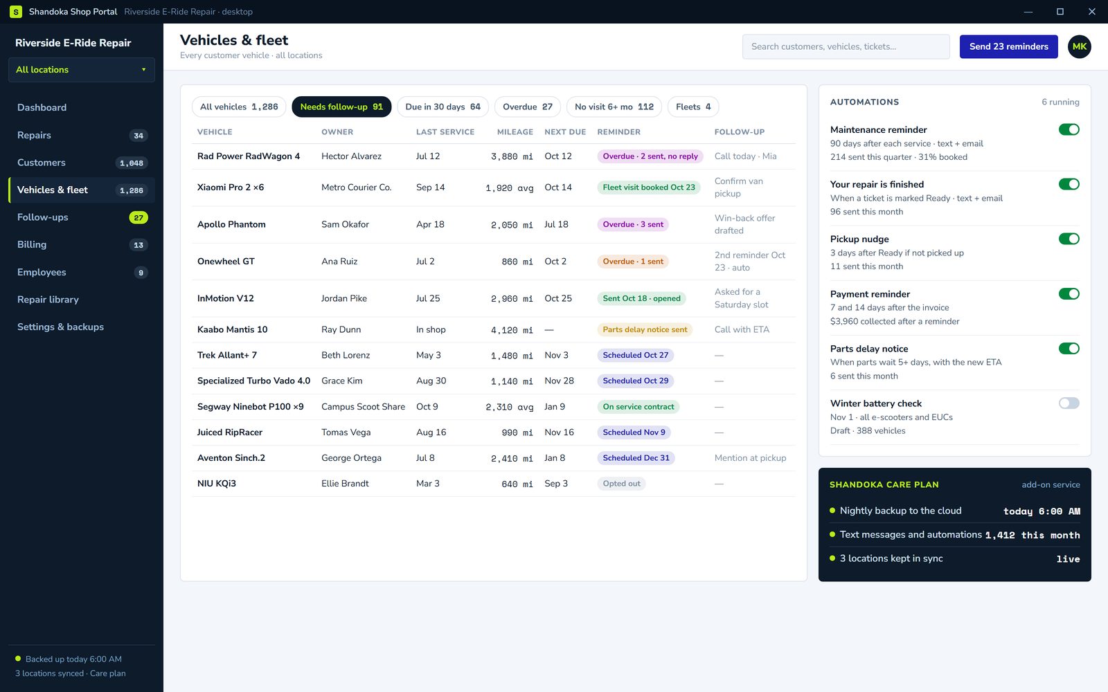Toggle off the Maintenance reminder automation
Image resolution: width=1108 pixels, height=692 pixels.
click(1069, 129)
